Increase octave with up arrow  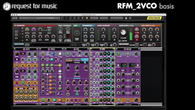(16, 32)
